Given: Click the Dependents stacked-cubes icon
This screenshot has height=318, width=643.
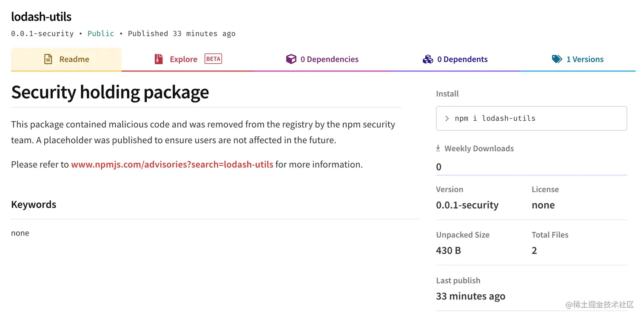Looking at the screenshot, I should click(427, 59).
